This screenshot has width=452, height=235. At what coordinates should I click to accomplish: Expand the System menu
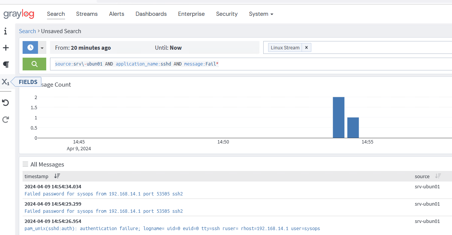261,14
